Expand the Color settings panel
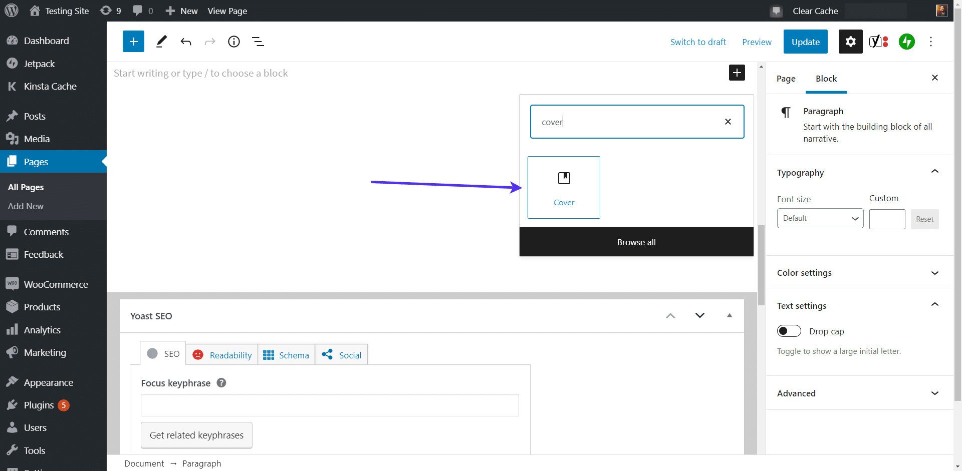962x471 pixels. tap(935, 273)
